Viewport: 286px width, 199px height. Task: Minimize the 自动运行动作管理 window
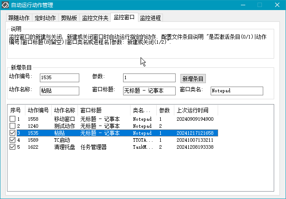pos(243,5)
